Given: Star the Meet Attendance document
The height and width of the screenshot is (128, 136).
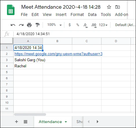Looking at the screenshot, I should click(109, 7).
